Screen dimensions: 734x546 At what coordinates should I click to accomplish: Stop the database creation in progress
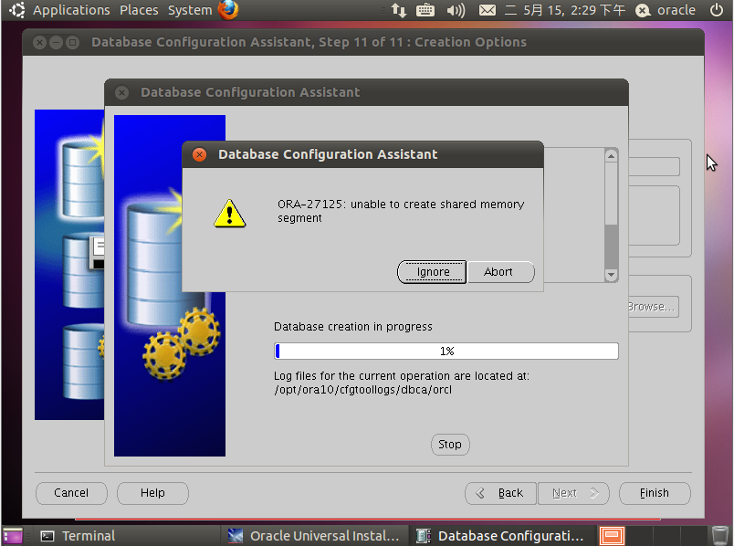pos(450,445)
